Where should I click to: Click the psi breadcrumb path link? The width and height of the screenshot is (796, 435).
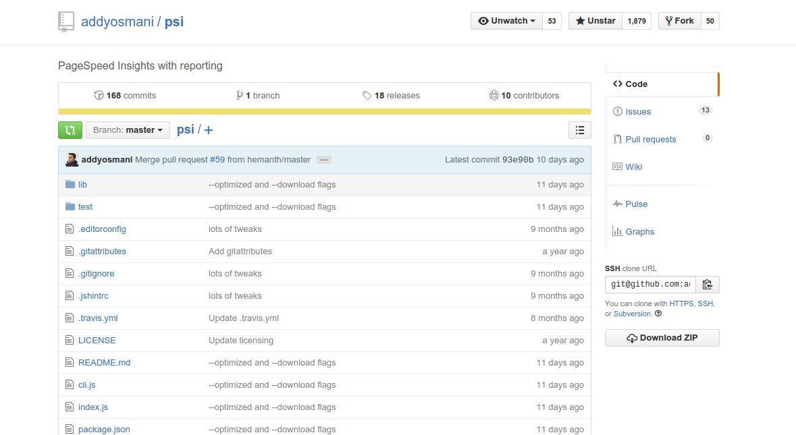pyautogui.click(x=185, y=129)
